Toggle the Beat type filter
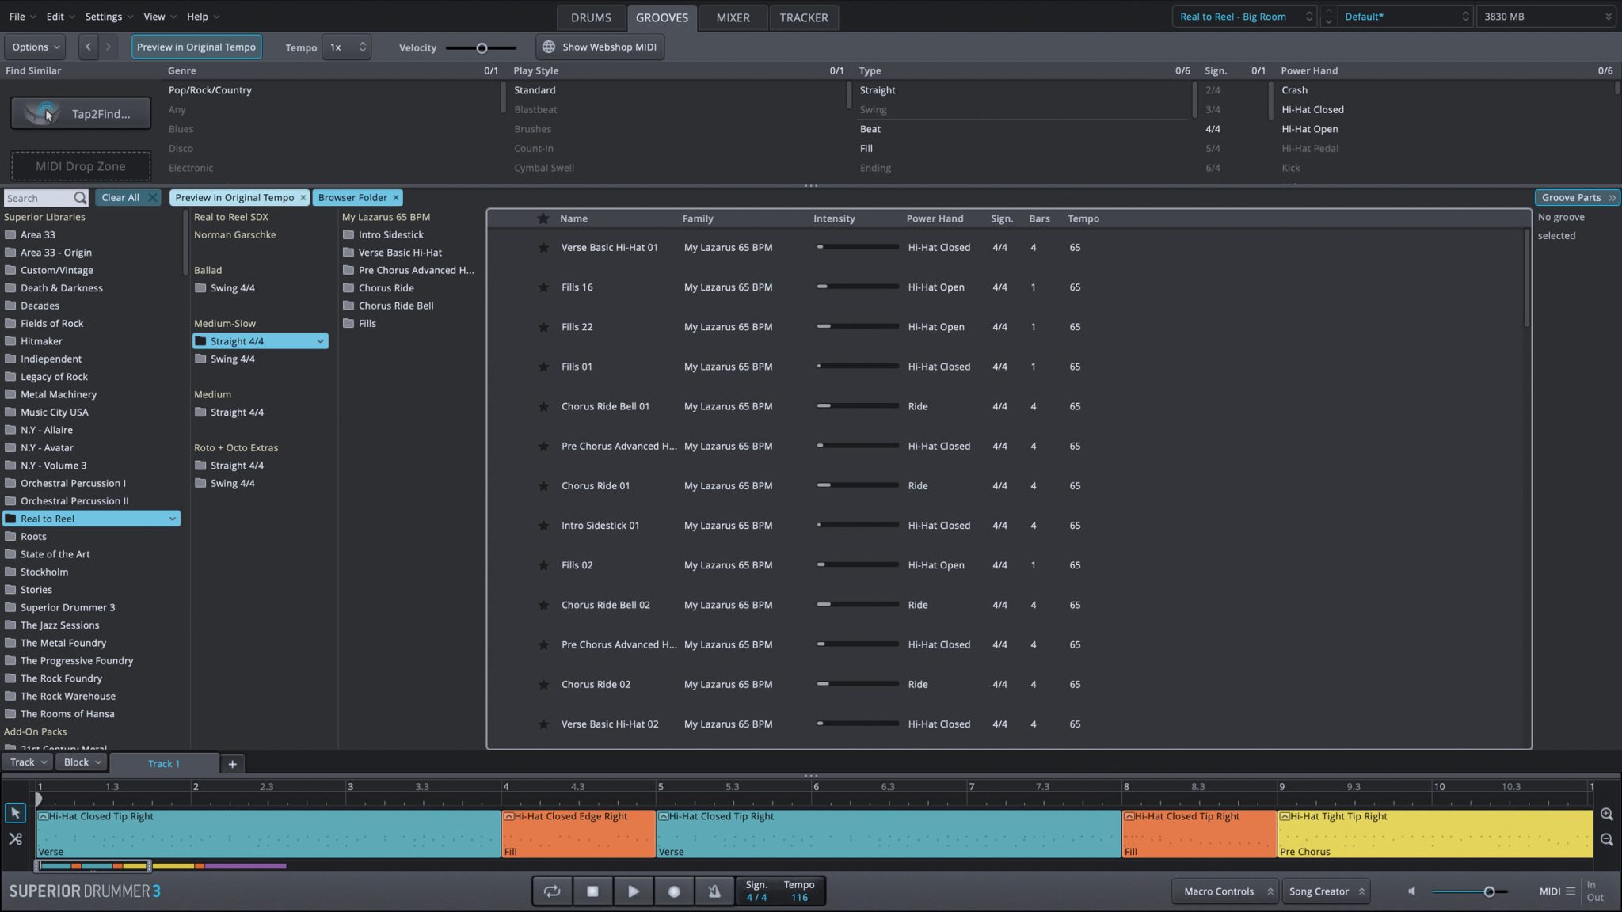This screenshot has height=912, width=1622. [870, 129]
